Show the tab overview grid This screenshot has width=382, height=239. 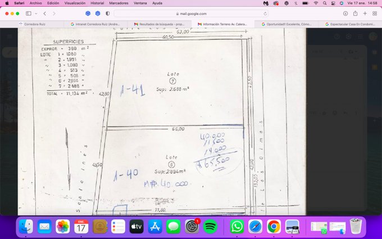click(374, 13)
